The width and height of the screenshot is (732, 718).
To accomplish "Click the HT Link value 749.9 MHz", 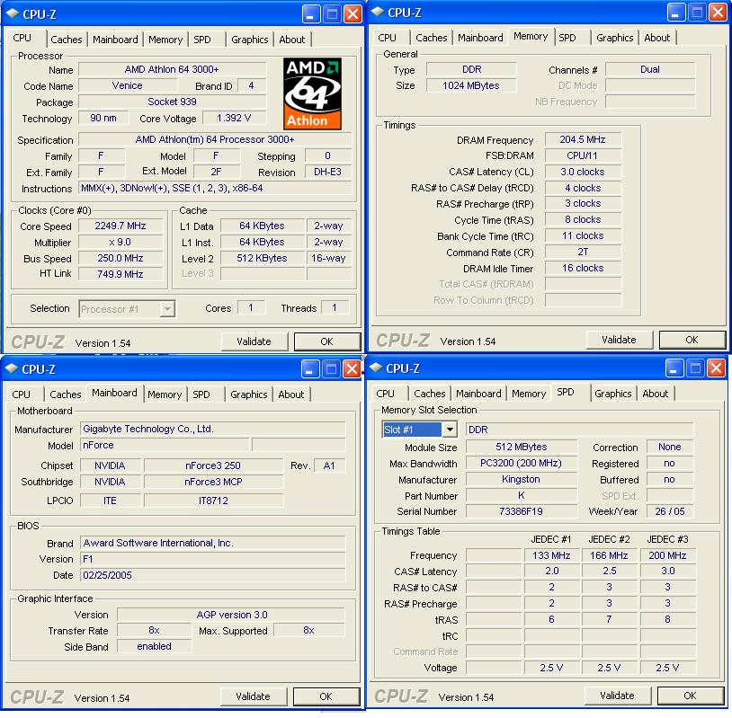I will tap(121, 274).
